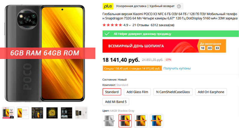This screenshot has height=128, width=239.
Task: Select the orange-banner gray phone swatch
Action: pos(141,121)
